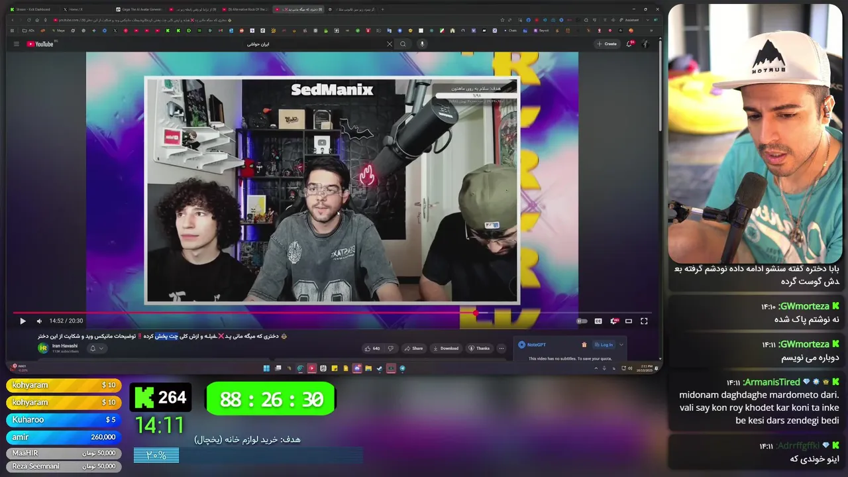Open the Maye bookmark
Screen dimensions: 848x477
point(58,30)
